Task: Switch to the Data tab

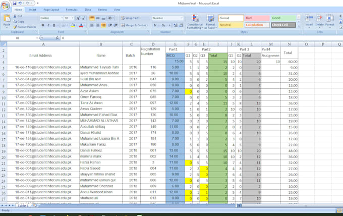Action: click(x=88, y=10)
